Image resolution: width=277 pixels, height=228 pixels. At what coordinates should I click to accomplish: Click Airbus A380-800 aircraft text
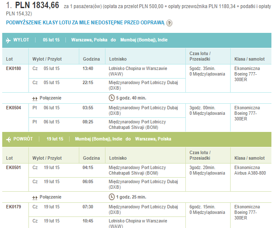(250, 173)
